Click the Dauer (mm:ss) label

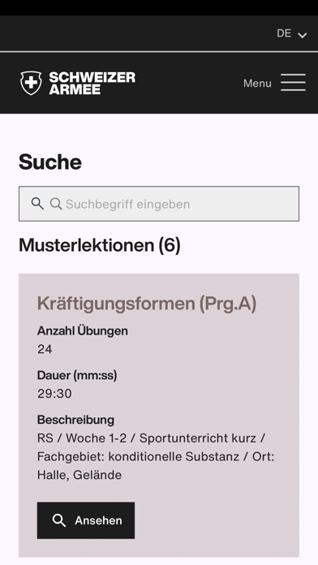(77, 376)
